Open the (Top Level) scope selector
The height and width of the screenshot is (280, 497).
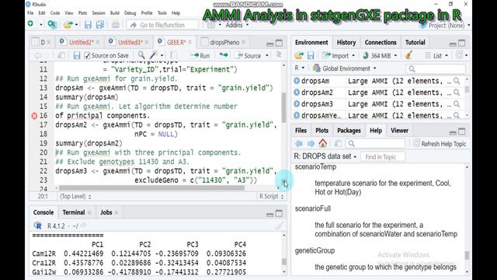pos(75,197)
